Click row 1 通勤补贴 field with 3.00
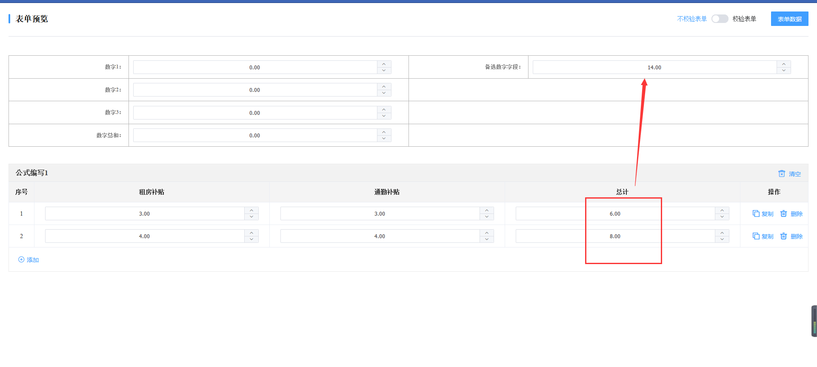The image size is (817, 367). [380, 213]
